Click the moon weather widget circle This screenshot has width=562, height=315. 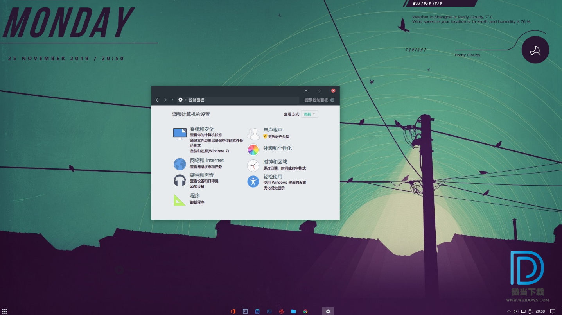(x=535, y=50)
